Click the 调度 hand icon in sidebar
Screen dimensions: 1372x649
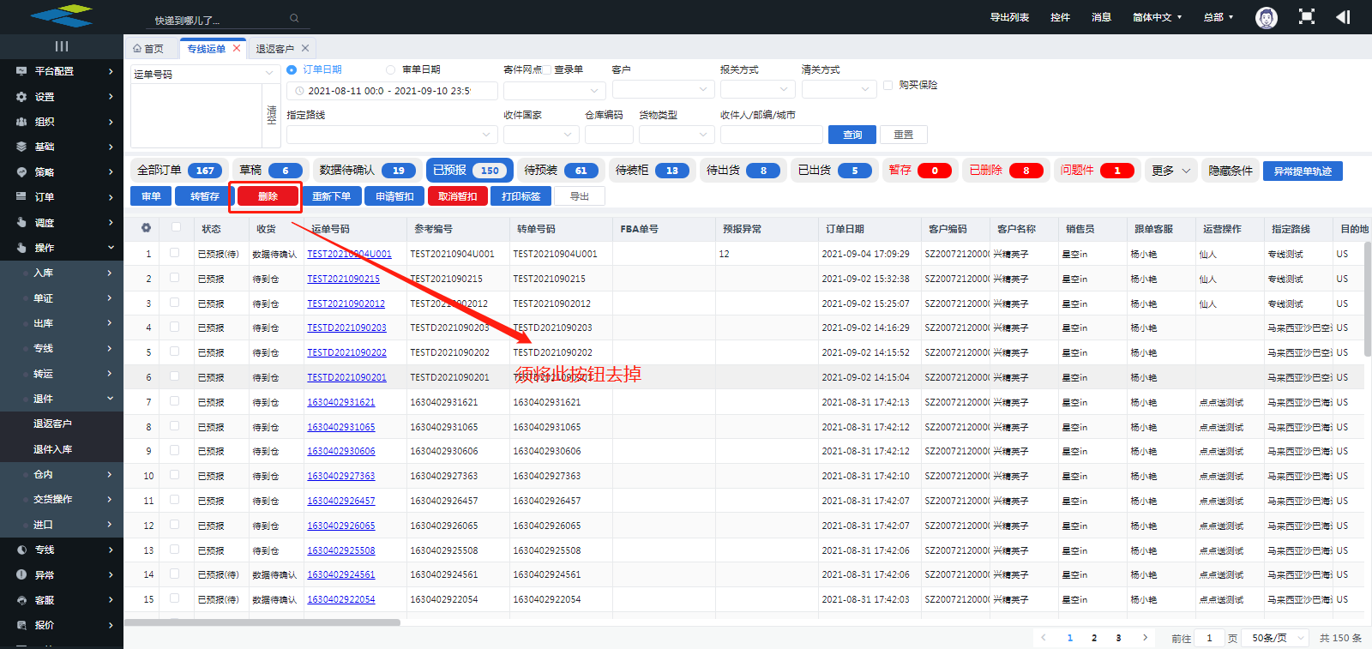tap(21, 222)
